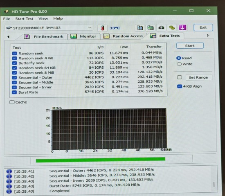The width and height of the screenshot is (225, 196).
Task: Click the purple down-arrow icon
Action: (x=182, y=27)
